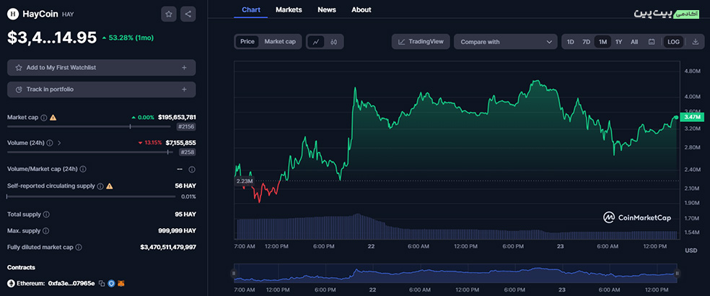Click info icon next to Max. supply
Image resolution: width=710 pixels, height=296 pixels.
[46, 231]
